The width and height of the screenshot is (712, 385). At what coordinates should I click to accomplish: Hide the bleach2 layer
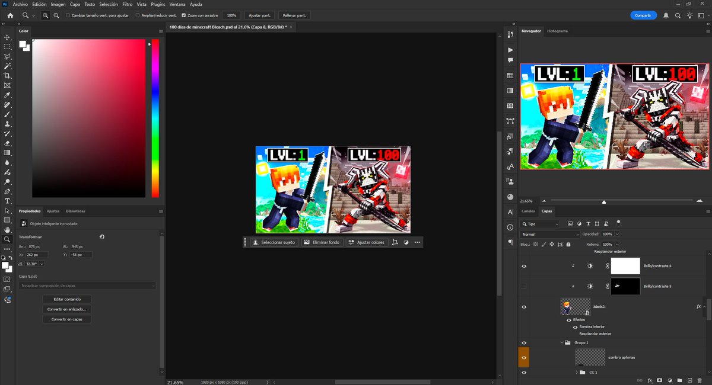point(524,307)
